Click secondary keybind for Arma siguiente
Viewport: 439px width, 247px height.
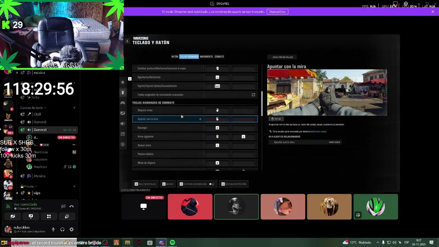244,137
